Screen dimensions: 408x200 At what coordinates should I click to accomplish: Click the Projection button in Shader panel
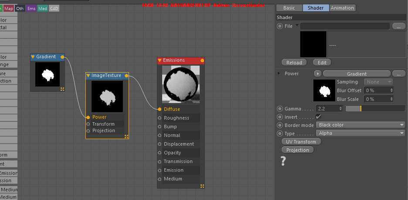pyautogui.click(x=298, y=150)
